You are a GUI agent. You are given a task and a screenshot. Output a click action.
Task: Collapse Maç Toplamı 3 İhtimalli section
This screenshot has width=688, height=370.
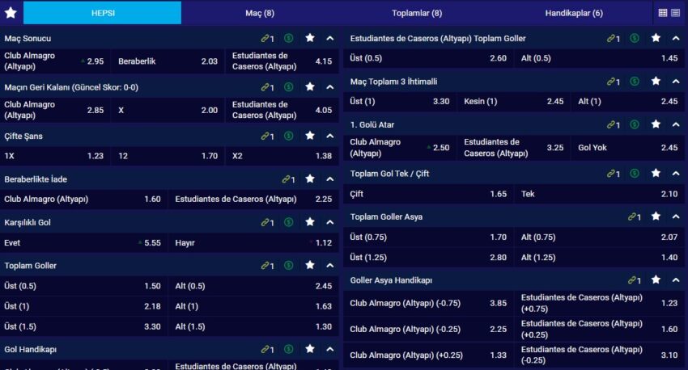pos(676,82)
